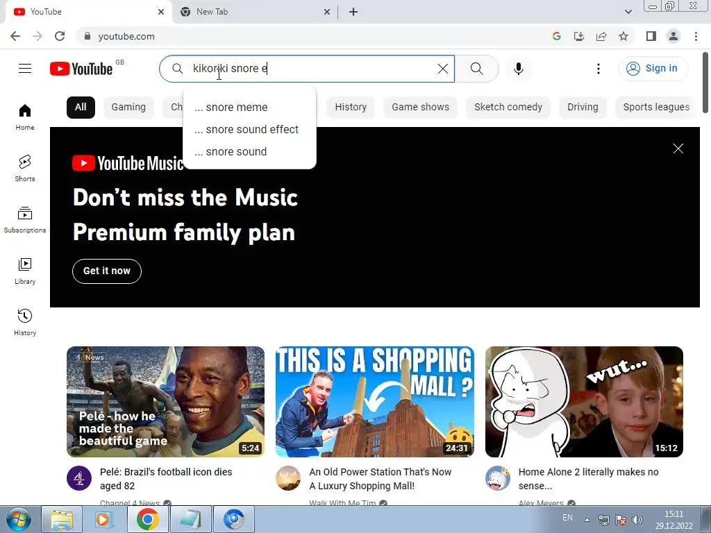This screenshot has width=711, height=533.
Task: Open Alex Meyers channel avatar
Action: 498,478
